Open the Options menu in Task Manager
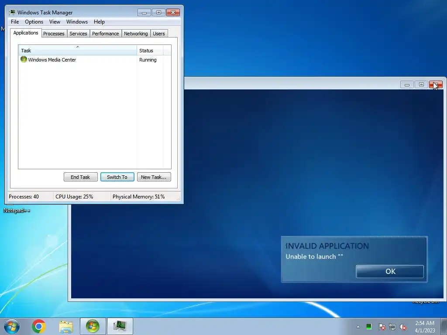 coord(34,22)
